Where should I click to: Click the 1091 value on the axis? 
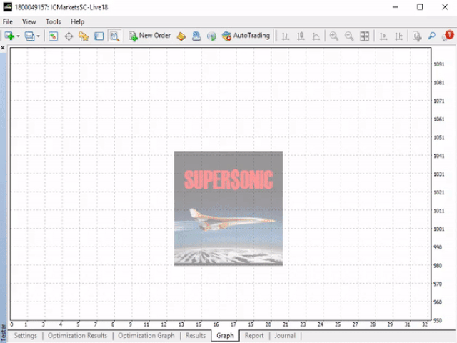439,64
